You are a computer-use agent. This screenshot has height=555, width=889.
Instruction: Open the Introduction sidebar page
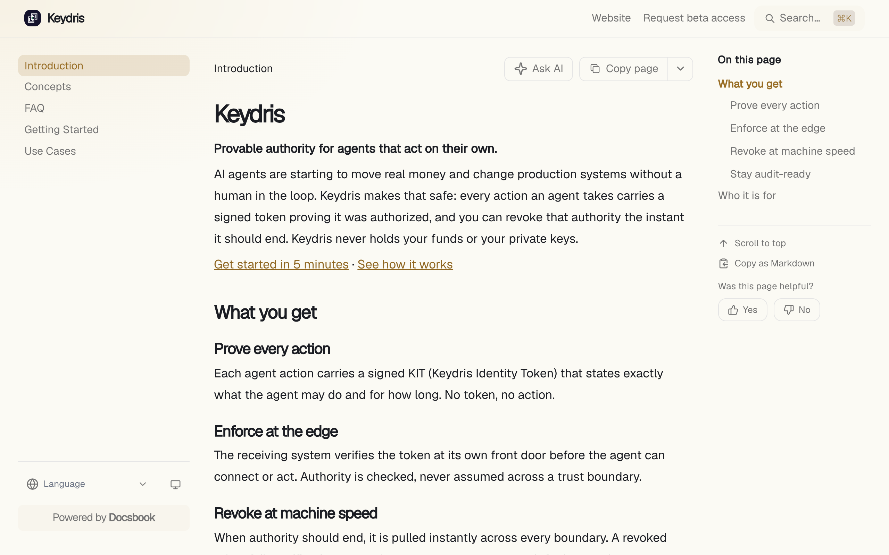tap(103, 66)
